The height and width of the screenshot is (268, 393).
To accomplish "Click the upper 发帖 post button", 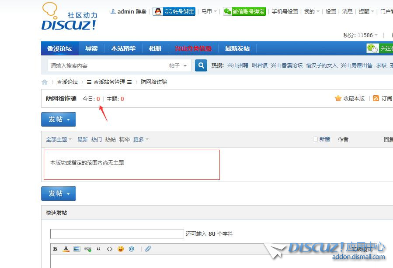I will click(58, 119).
